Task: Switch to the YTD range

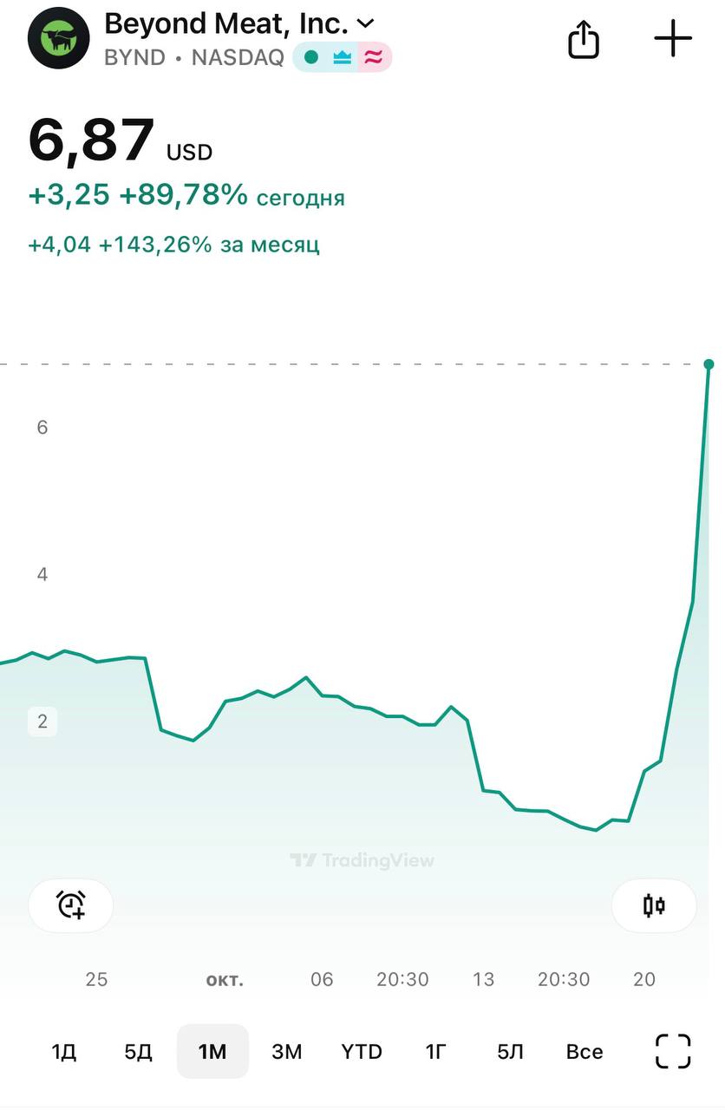Action: pyautogui.click(x=362, y=1052)
